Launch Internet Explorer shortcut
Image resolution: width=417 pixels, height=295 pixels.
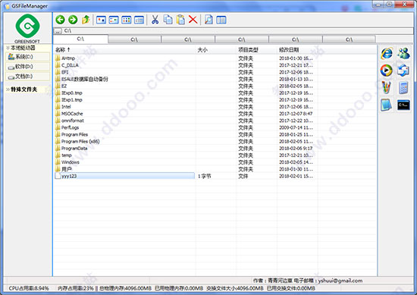pyautogui.click(x=387, y=54)
